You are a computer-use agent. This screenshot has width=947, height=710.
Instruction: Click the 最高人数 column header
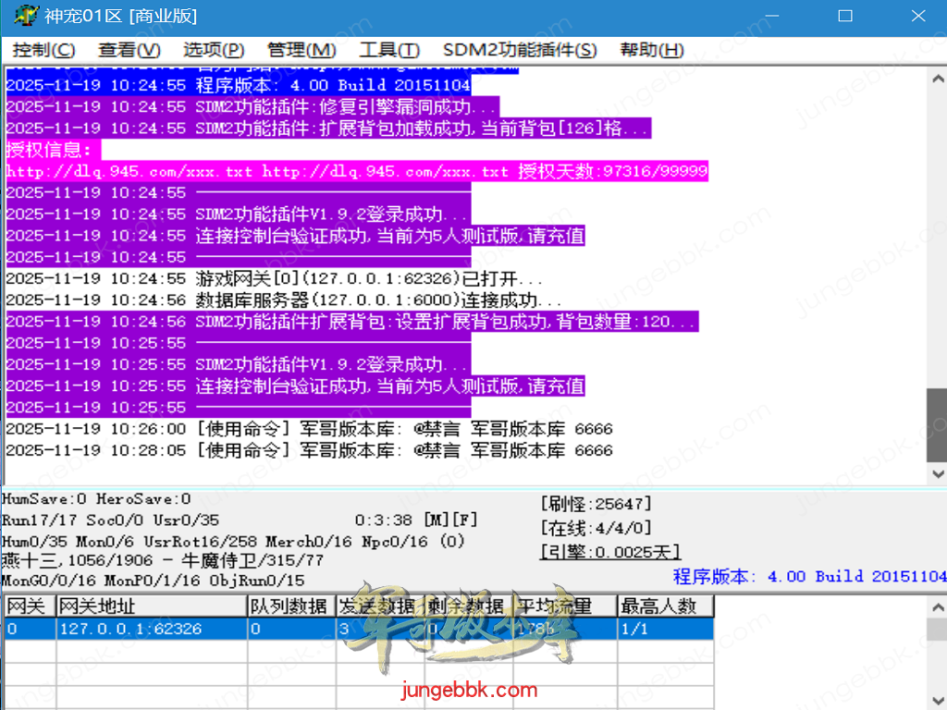665,606
